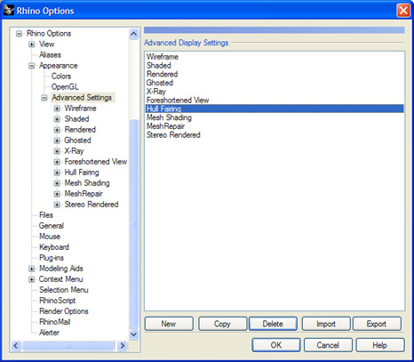The height and width of the screenshot is (362, 414).
Task: Select Foreshortened View in settings list
Action: [x=275, y=100]
